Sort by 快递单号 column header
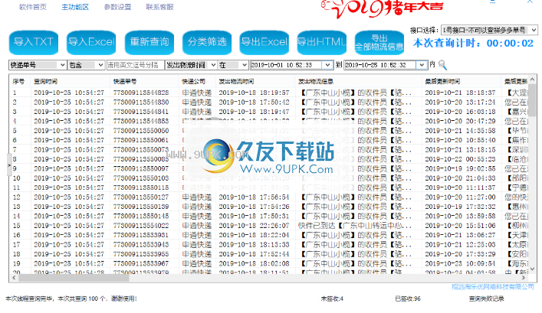 click(x=125, y=81)
